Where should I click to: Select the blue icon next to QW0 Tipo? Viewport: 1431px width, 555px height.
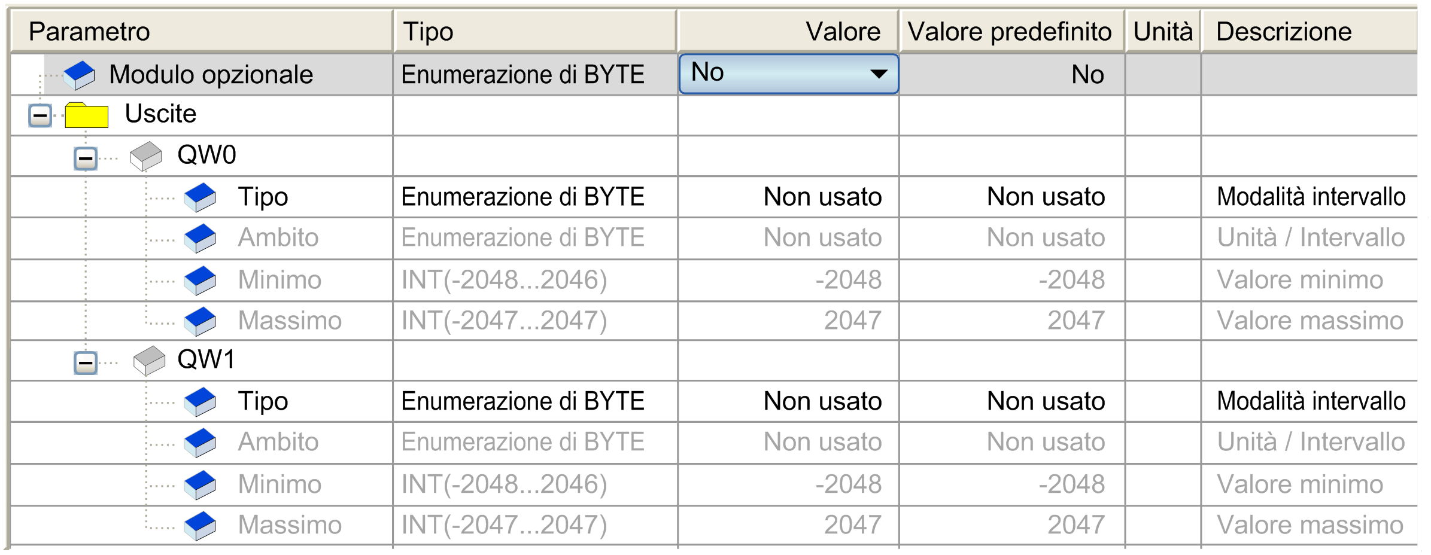(x=200, y=197)
